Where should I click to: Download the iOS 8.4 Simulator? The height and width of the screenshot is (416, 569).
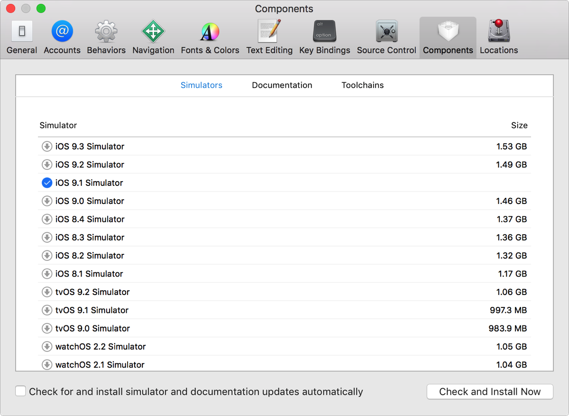point(47,219)
